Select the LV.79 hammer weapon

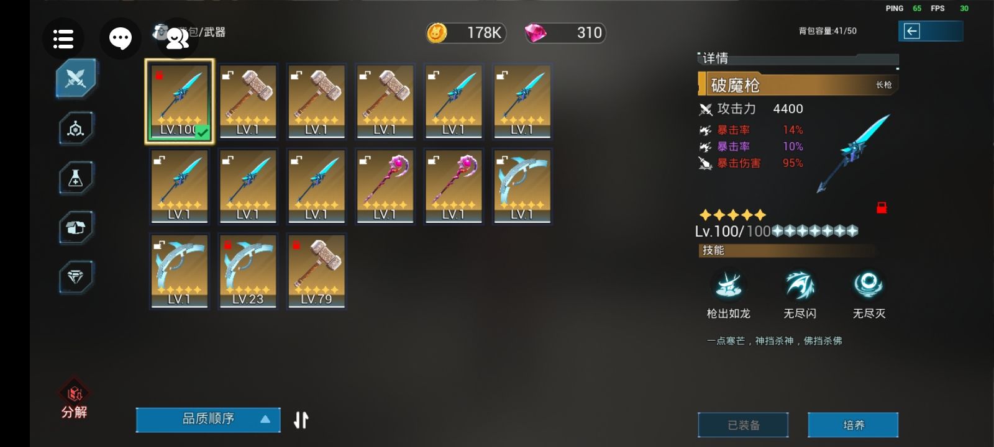pos(316,271)
